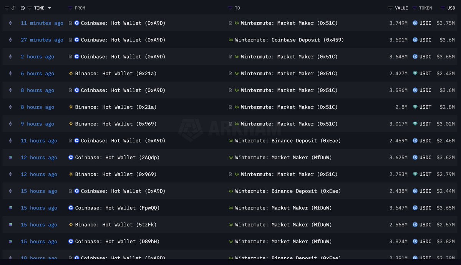This screenshot has height=265, width=461.
Task: Click the VALUE column filter icon
Action: tap(390, 8)
